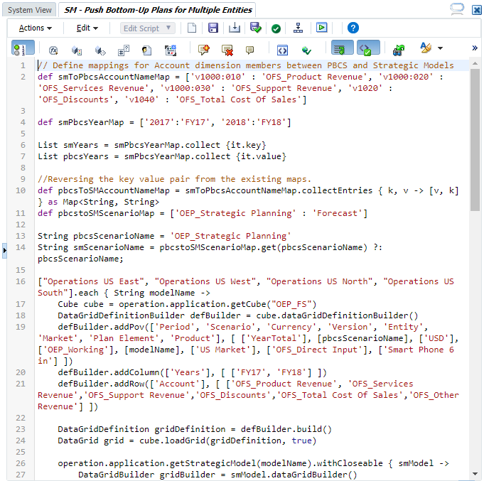Click the Launch play icon
Viewport: 484px width, 481px height.
tap(322, 28)
